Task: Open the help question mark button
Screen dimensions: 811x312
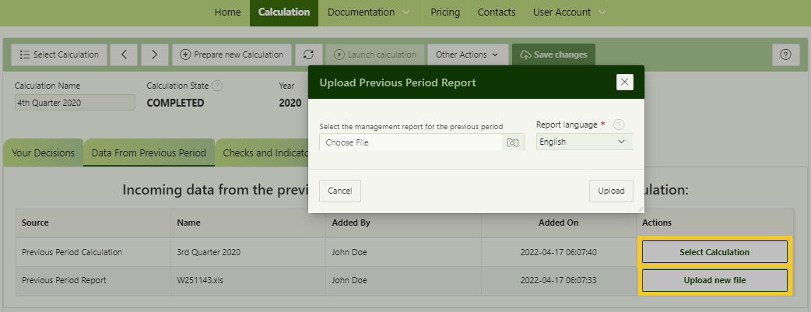Action: pyautogui.click(x=785, y=54)
